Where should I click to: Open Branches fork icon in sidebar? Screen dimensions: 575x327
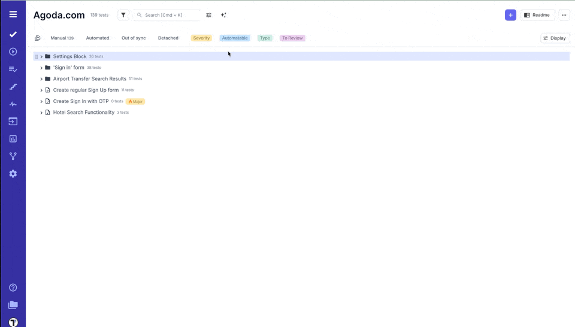pyautogui.click(x=13, y=156)
